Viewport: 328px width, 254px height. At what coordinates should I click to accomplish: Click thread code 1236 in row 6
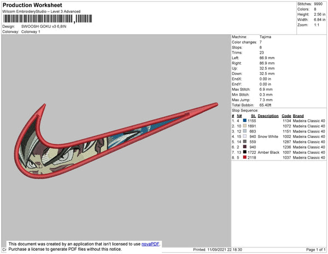287,147
